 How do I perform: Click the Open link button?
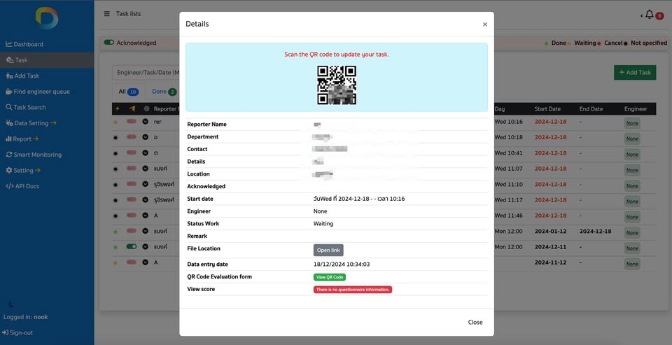(328, 251)
